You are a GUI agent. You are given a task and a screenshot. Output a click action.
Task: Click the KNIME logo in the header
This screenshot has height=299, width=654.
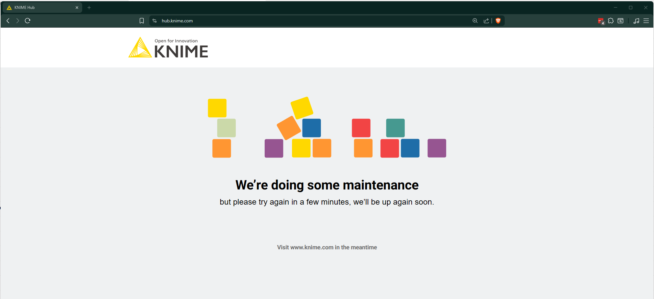click(x=168, y=48)
